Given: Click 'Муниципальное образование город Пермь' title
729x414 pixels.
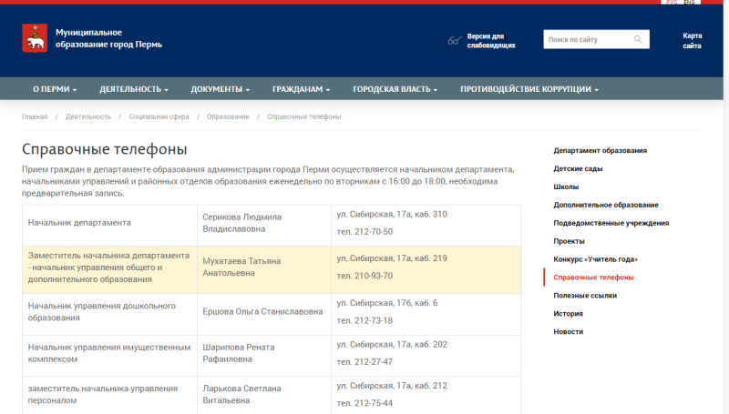Looking at the screenshot, I should 108,38.
